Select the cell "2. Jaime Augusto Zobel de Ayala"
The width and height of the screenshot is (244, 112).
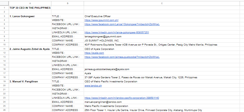pos(30,49)
